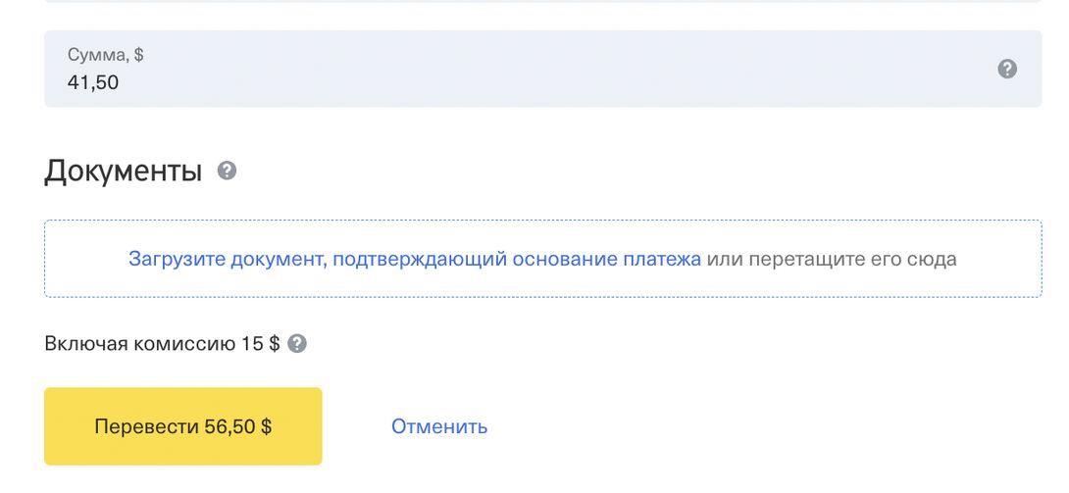
Task: Click the '56,50 $' total on the yellow button
Action: click(x=238, y=426)
